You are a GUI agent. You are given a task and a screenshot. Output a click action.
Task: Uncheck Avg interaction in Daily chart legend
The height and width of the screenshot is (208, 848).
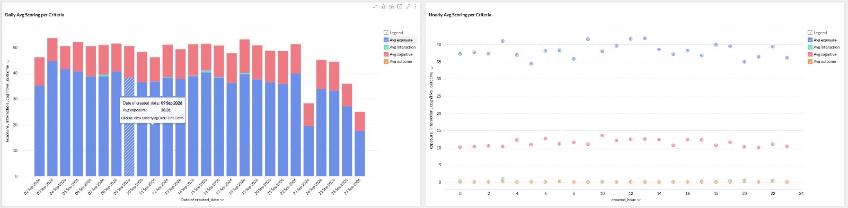click(386, 47)
